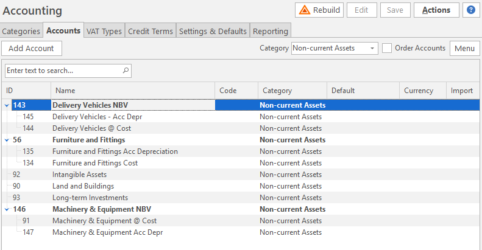Click the Default column header
Image resolution: width=482 pixels, height=250 pixels.
click(363, 91)
